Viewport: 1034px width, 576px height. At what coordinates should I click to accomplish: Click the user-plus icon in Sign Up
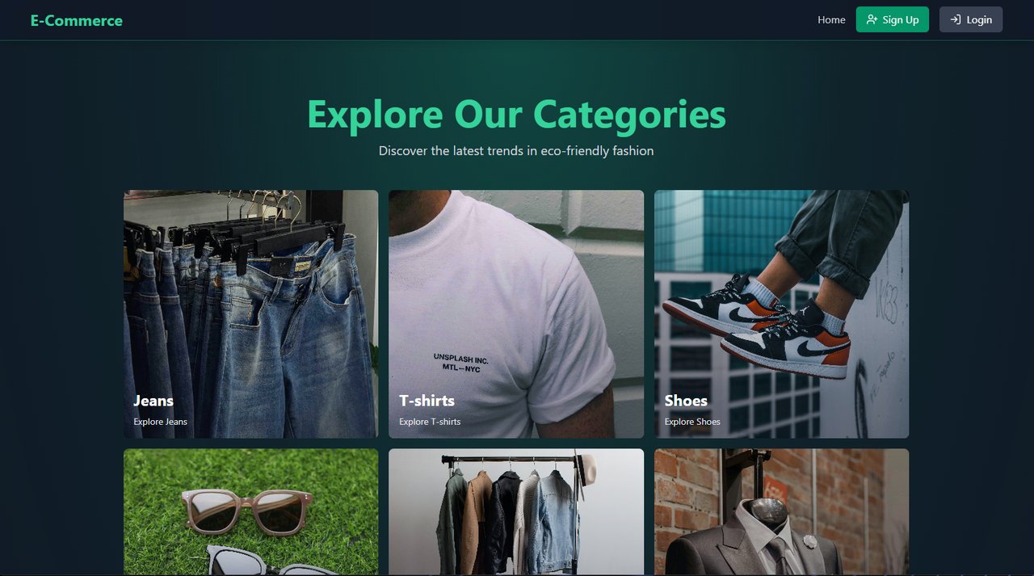(872, 19)
